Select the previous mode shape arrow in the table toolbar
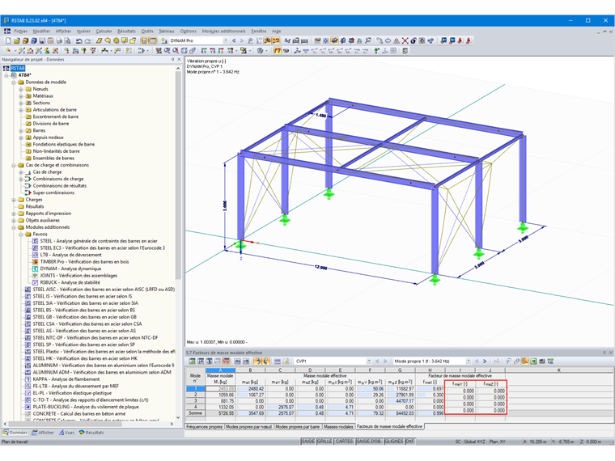Image resolution: width=615 pixels, height=461 pixels. click(x=477, y=361)
